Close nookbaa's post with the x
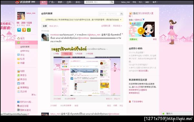This screenshot has height=122, width=194. coord(122,34)
